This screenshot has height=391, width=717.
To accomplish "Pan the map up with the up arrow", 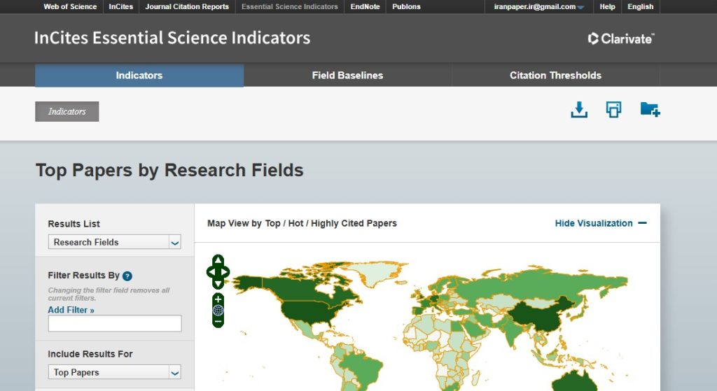I will pyautogui.click(x=218, y=260).
